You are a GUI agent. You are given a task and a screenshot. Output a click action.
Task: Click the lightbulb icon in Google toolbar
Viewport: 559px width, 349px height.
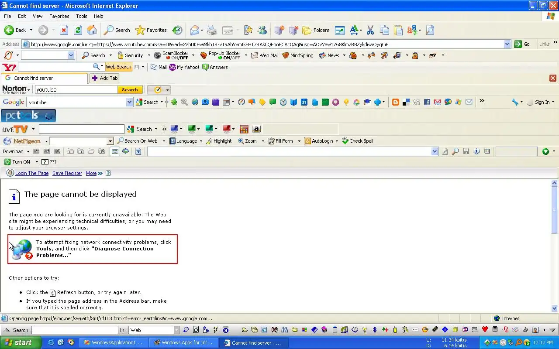[x=346, y=102]
